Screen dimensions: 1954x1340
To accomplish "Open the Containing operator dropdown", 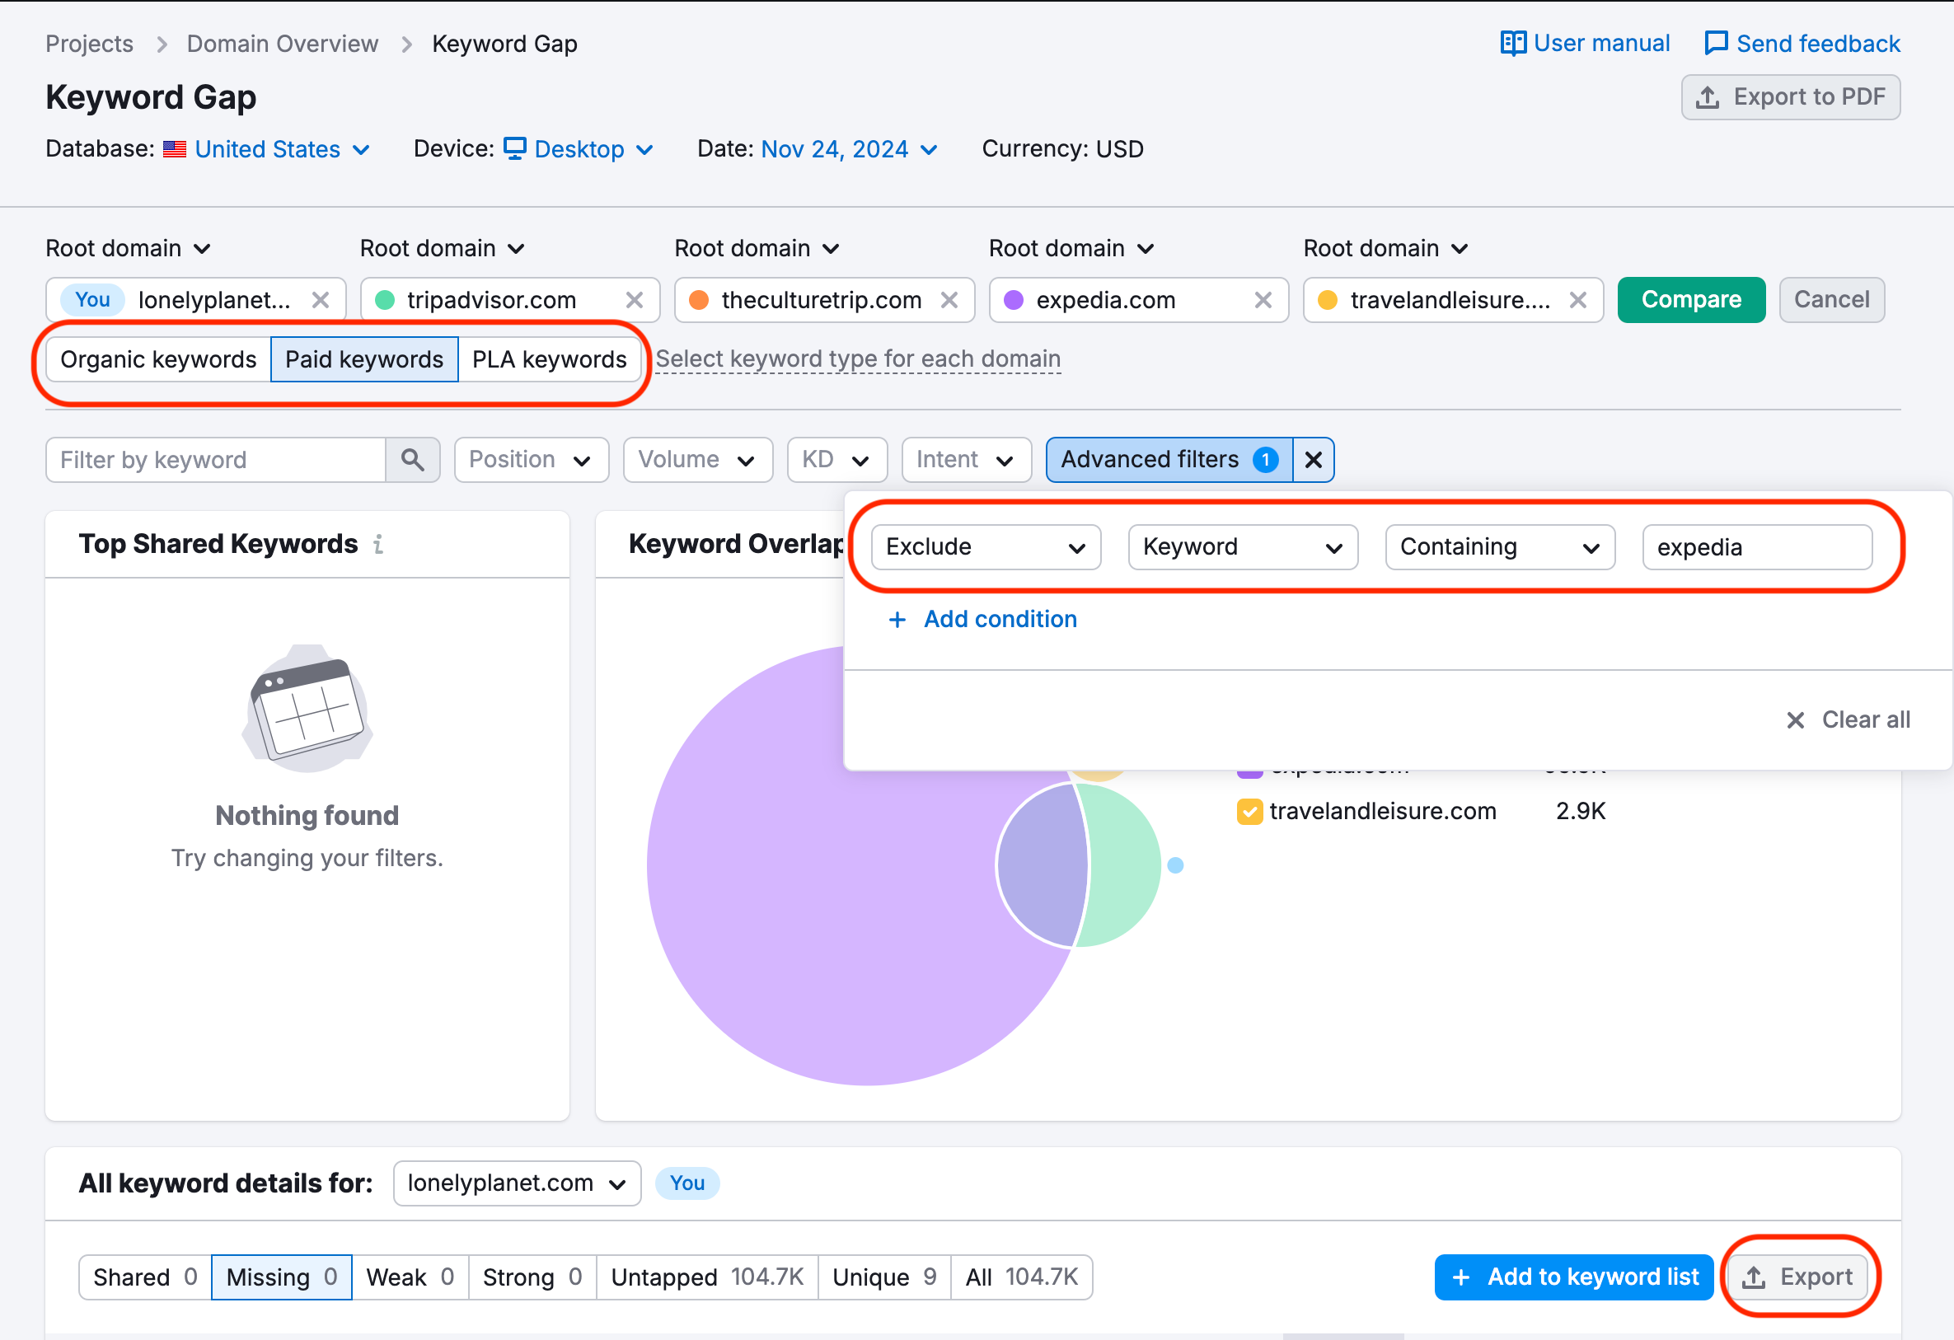I will (x=1501, y=547).
